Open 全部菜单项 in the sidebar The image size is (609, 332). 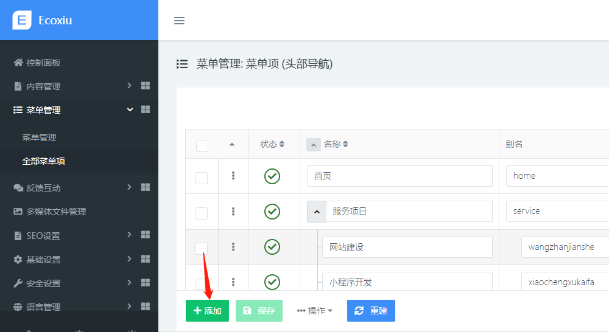tap(43, 161)
